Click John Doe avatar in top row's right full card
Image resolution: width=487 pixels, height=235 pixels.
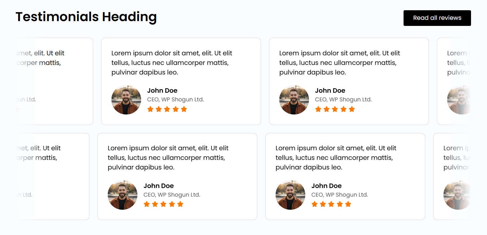coord(294,100)
